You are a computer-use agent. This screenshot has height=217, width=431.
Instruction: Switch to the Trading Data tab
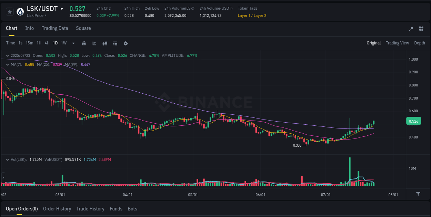point(55,28)
